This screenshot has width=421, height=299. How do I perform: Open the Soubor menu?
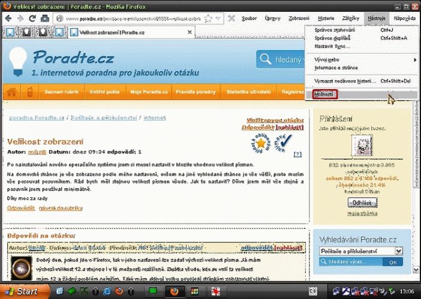249,19
